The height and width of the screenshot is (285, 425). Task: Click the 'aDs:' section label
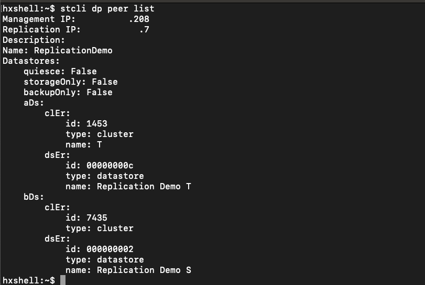34,102
